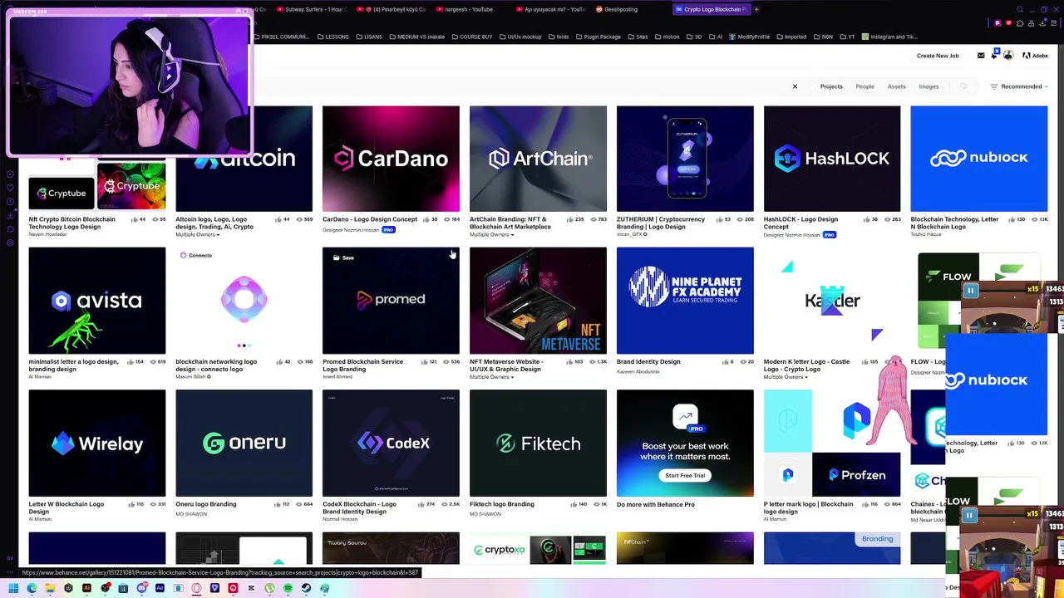This screenshot has height=598, width=1064.
Task: Open Adobe Illustrator from taskbar
Action: click(x=86, y=588)
